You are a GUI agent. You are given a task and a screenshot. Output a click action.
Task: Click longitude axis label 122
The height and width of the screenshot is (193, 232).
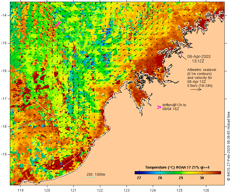point(100,190)
